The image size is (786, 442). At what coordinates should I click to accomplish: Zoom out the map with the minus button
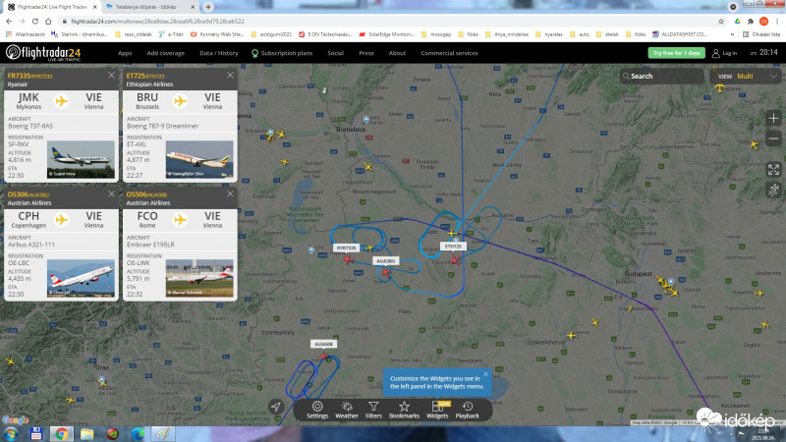(x=773, y=138)
